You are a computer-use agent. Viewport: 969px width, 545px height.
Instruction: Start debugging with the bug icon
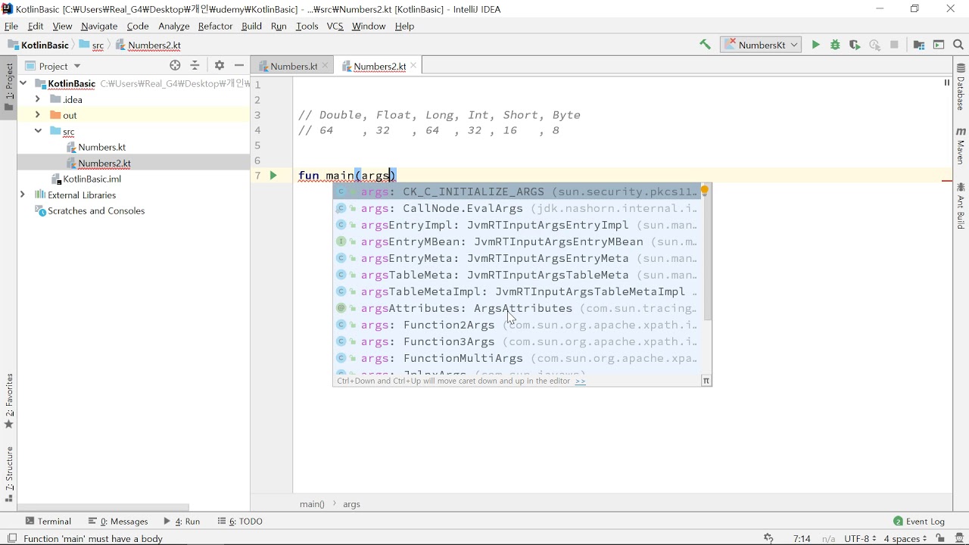(x=836, y=45)
